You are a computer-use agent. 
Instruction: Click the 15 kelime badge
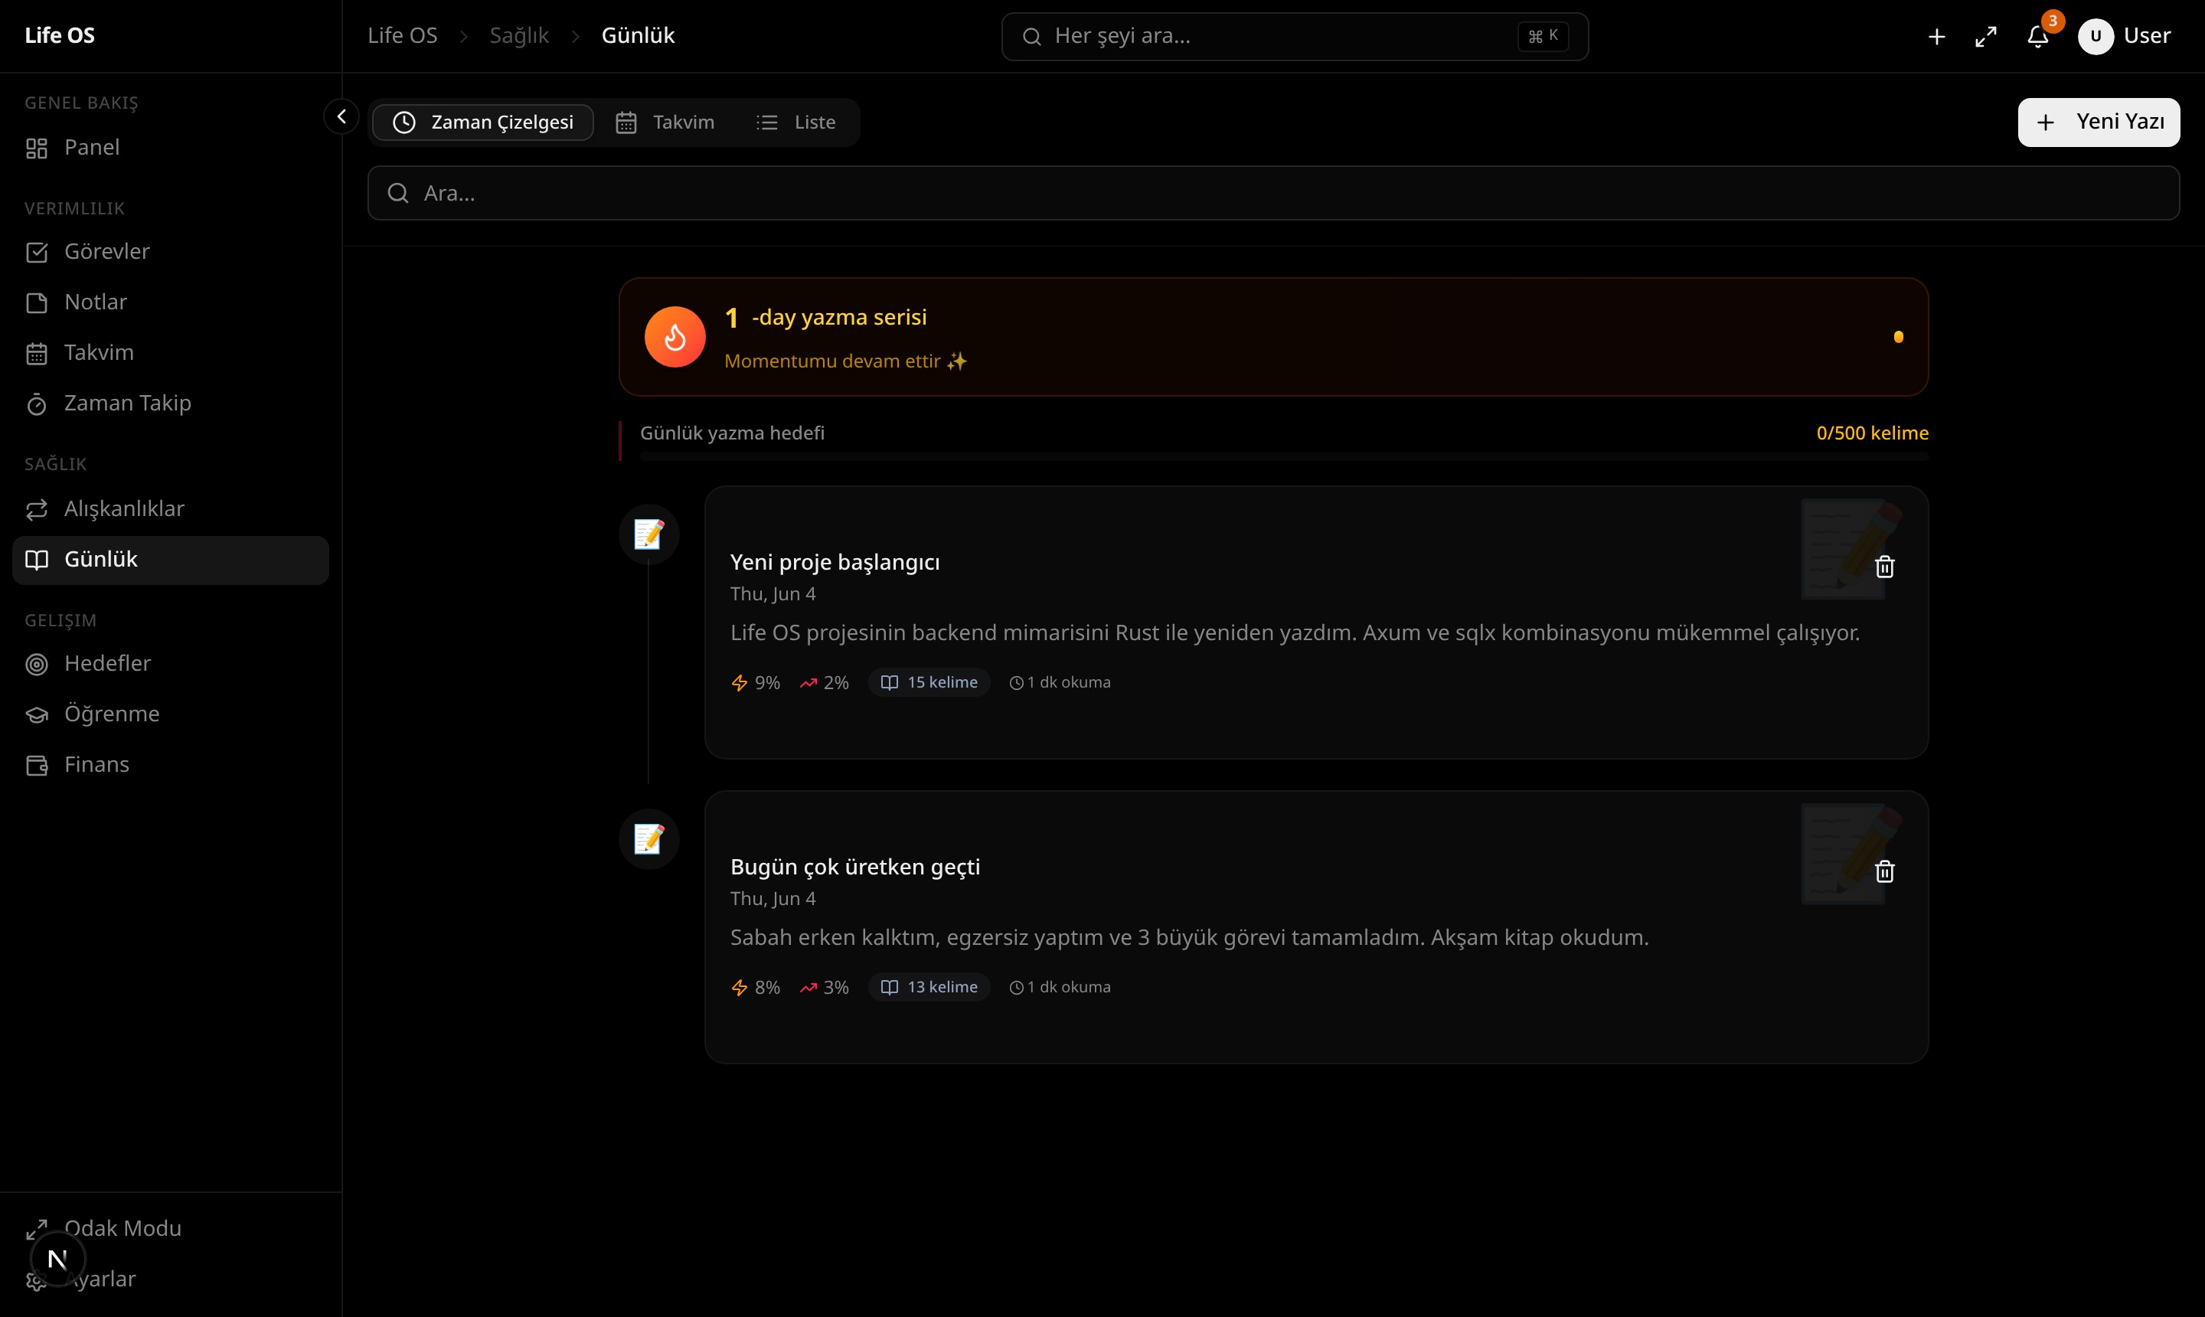(x=929, y=682)
